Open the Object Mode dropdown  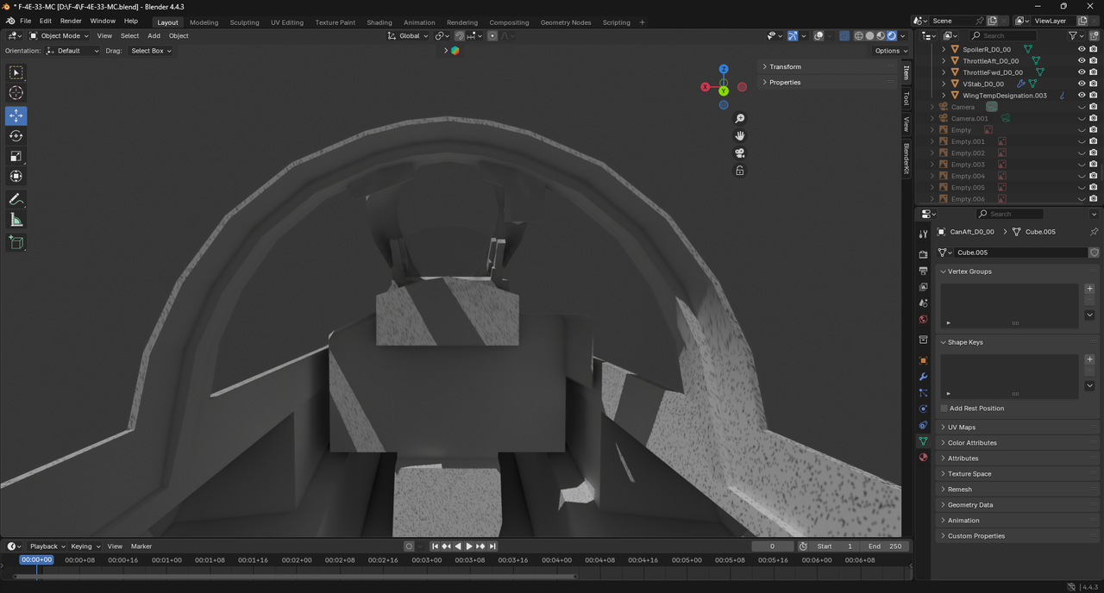pos(59,36)
